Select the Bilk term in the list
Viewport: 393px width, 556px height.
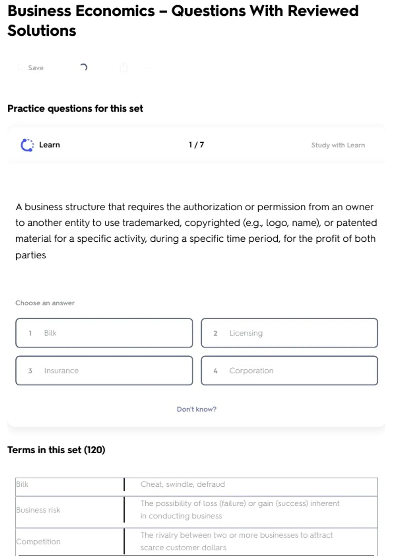tap(22, 484)
